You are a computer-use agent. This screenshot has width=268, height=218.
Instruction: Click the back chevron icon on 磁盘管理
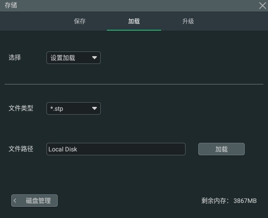click(15, 201)
